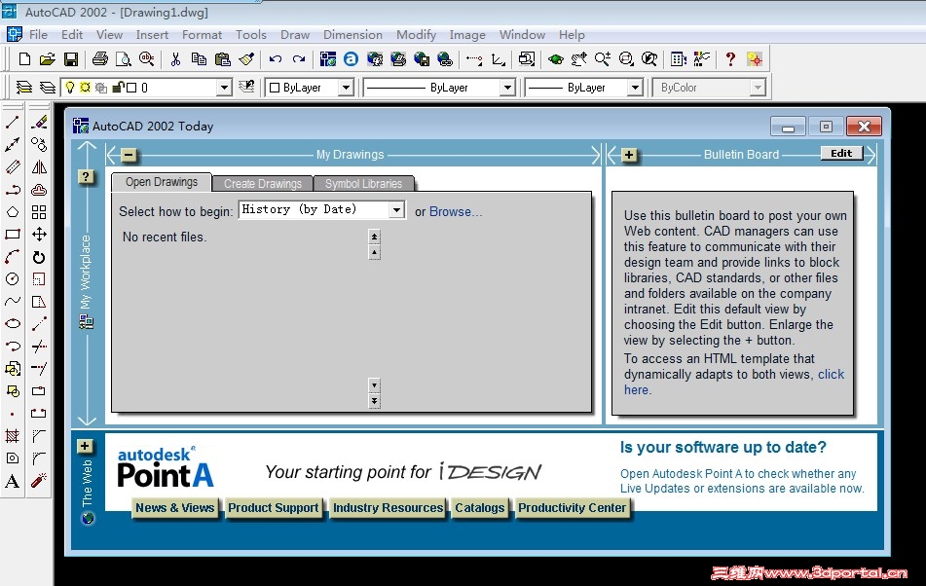Select the Hatch tool
The image size is (926, 586).
(x=13, y=436)
